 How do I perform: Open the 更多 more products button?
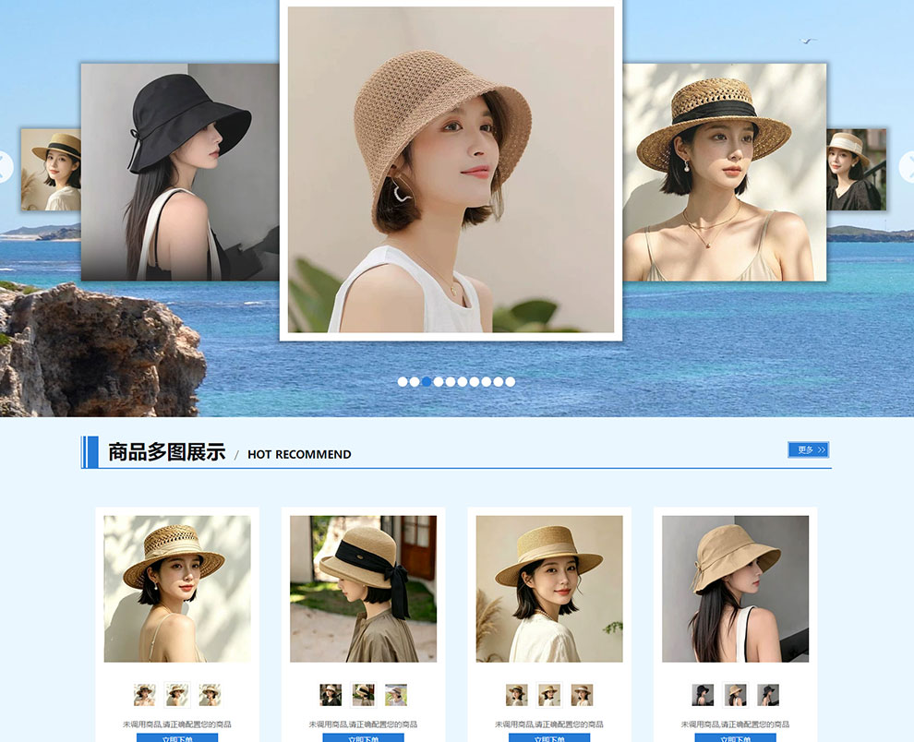pos(809,449)
